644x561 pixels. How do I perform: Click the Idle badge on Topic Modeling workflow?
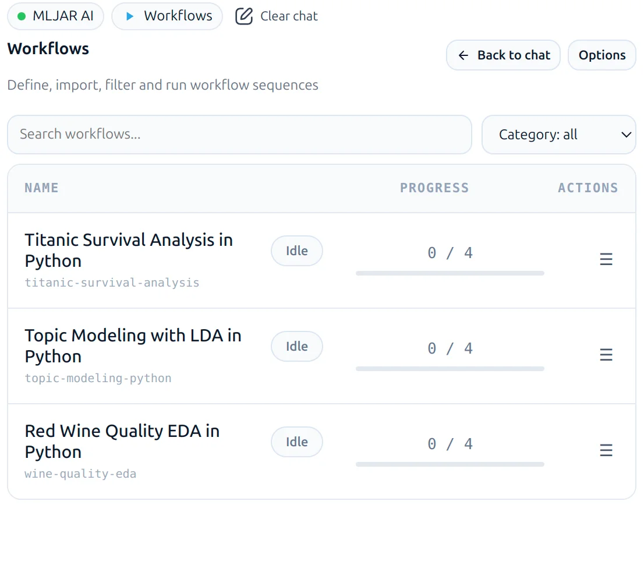pos(297,346)
